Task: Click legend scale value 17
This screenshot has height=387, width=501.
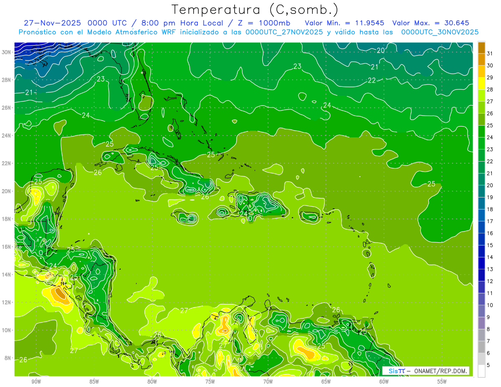Action: point(490,221)
